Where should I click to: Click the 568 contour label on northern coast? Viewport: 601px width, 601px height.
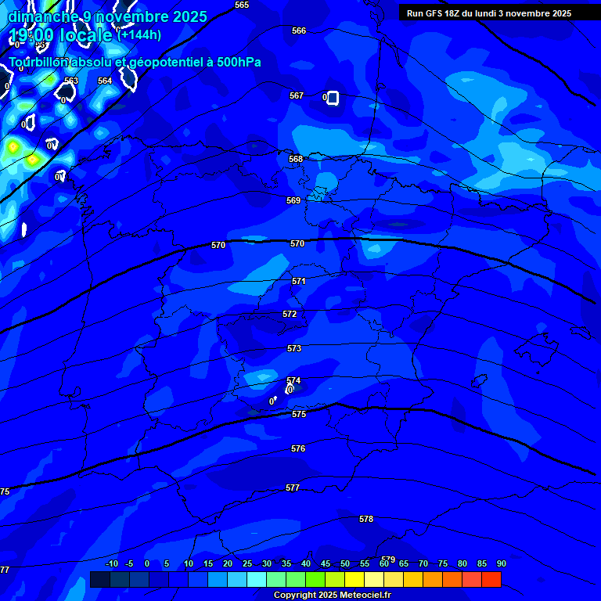coord(295,159)
